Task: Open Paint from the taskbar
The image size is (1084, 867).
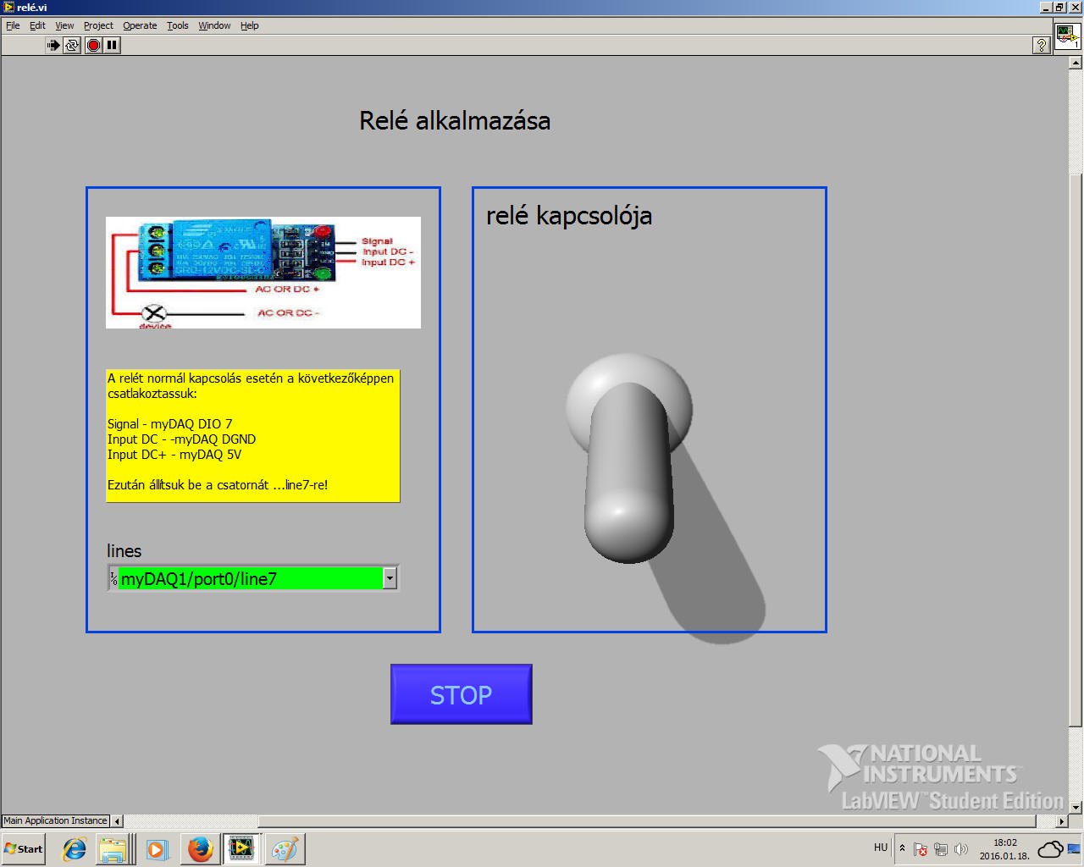Action: point(285,848)
